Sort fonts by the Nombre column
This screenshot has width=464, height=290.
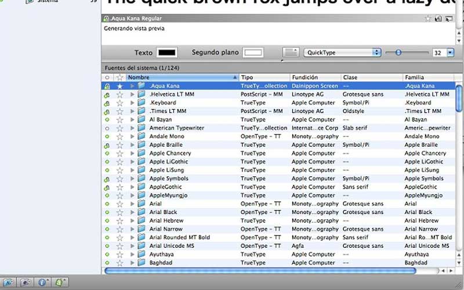[x=182, y=77]
